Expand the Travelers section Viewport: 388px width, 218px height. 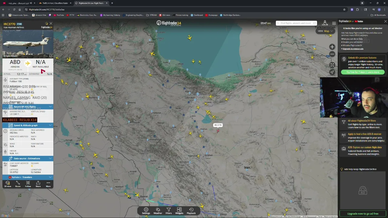tap(28, 177)
